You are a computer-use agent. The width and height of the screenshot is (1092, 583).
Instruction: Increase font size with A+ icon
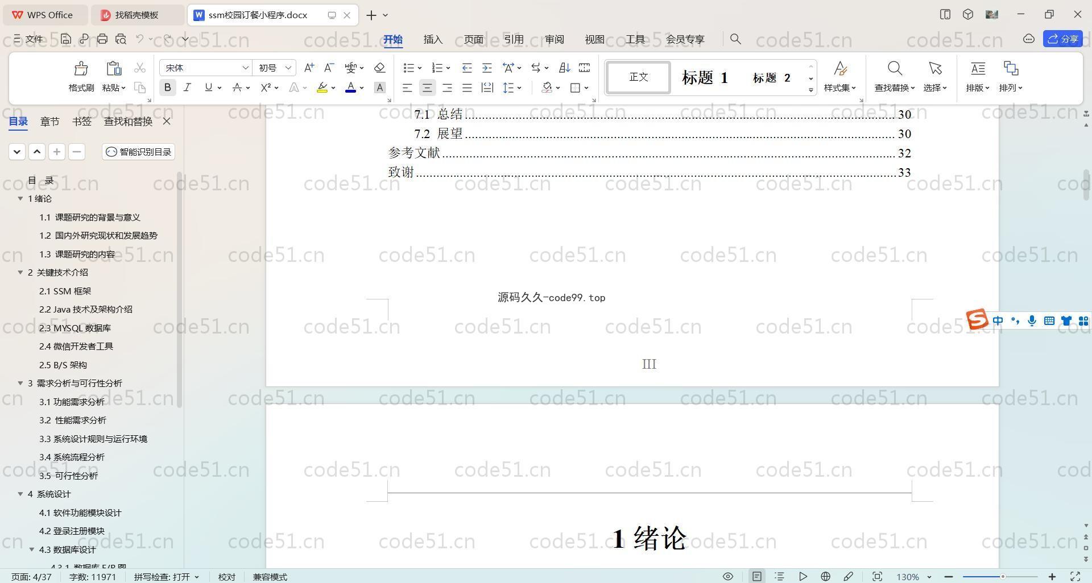point(309,68)
